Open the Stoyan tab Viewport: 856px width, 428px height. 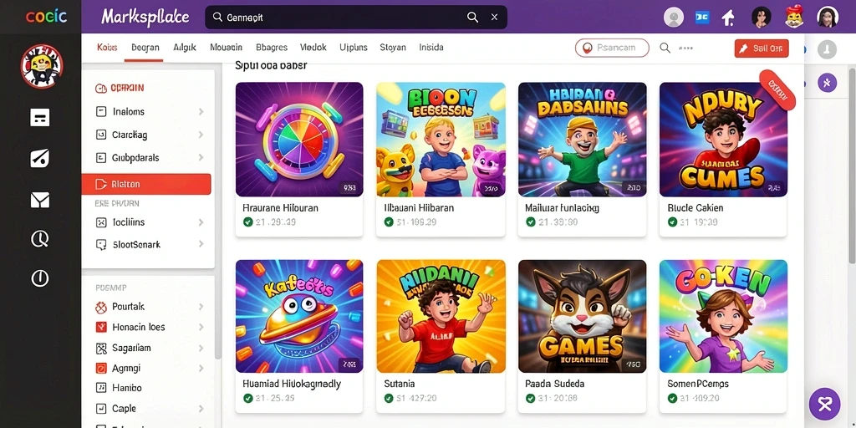point(393,48)
